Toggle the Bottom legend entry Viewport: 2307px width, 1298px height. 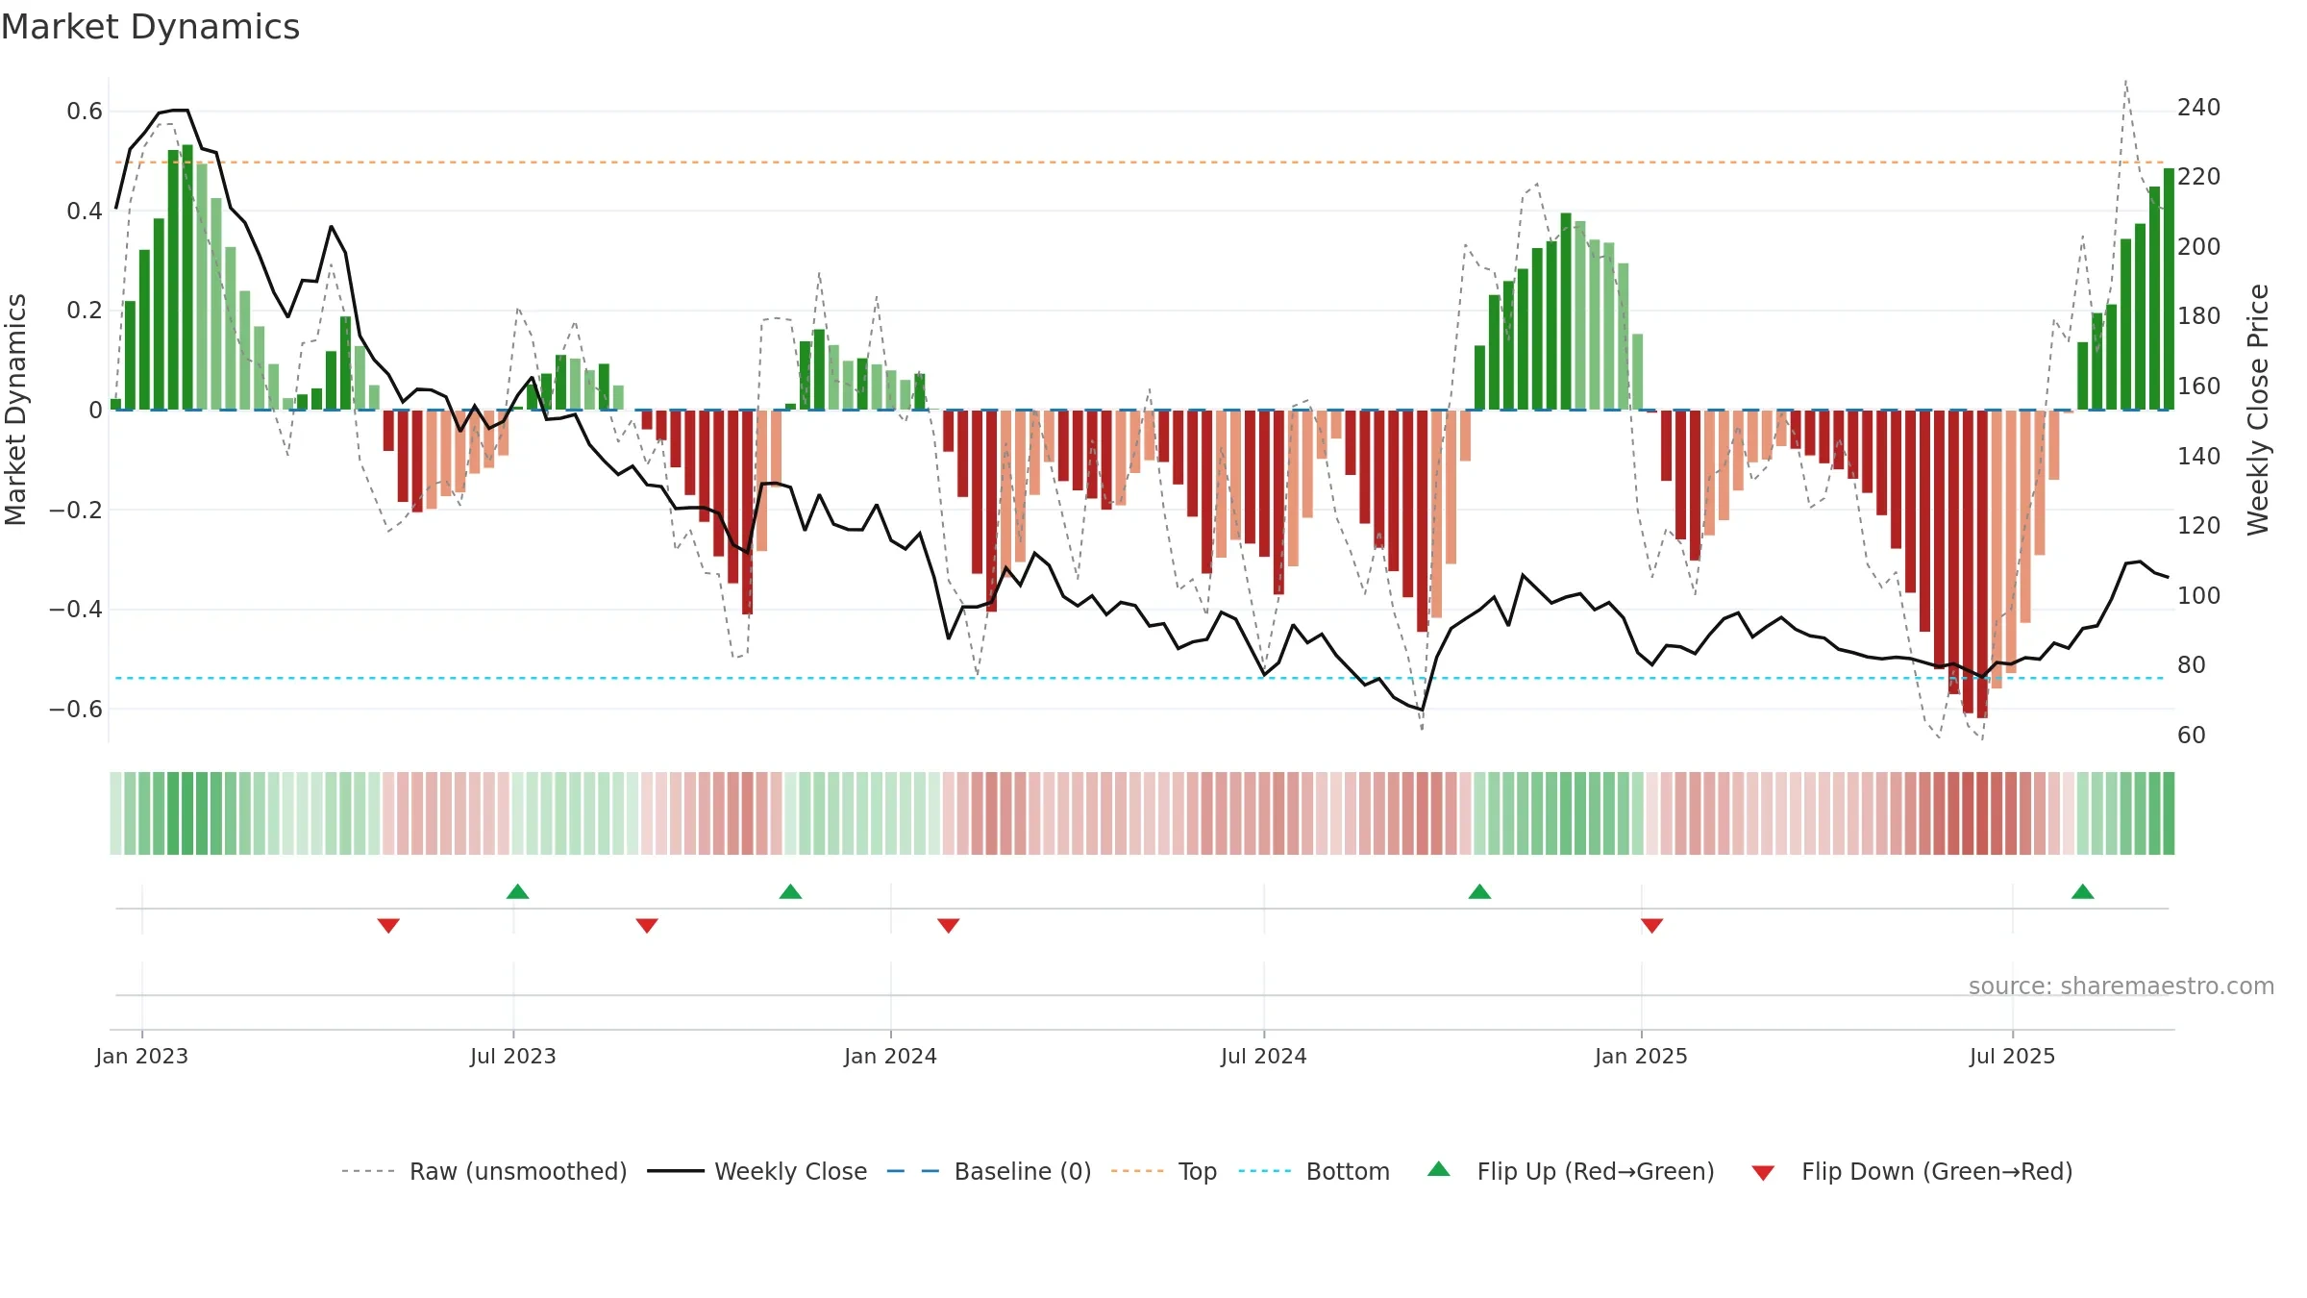tap(1314, 1171)
